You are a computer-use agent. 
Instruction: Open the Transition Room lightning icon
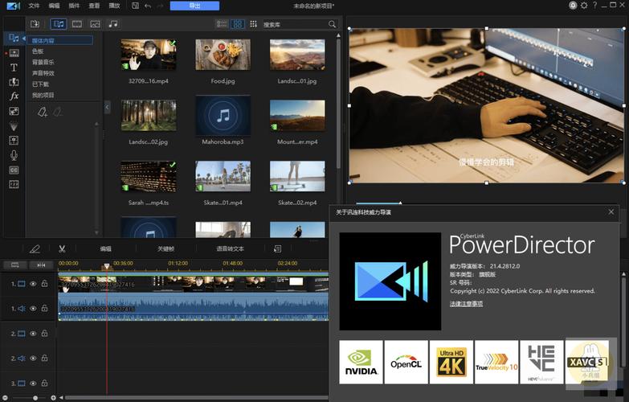(14, 82)
